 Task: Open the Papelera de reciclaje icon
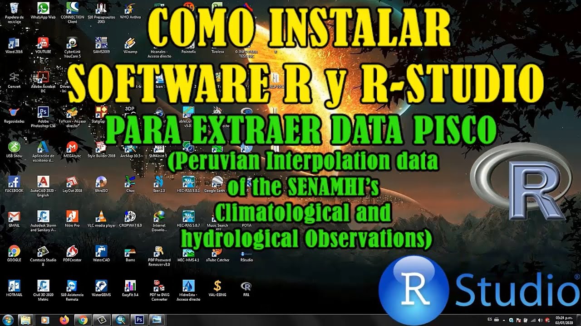14,13
